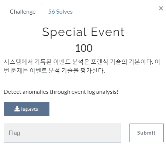The height and width of the screenshot is (146, 166).
Task: Click the Special Event challenge title
Action: click(83, 32)
